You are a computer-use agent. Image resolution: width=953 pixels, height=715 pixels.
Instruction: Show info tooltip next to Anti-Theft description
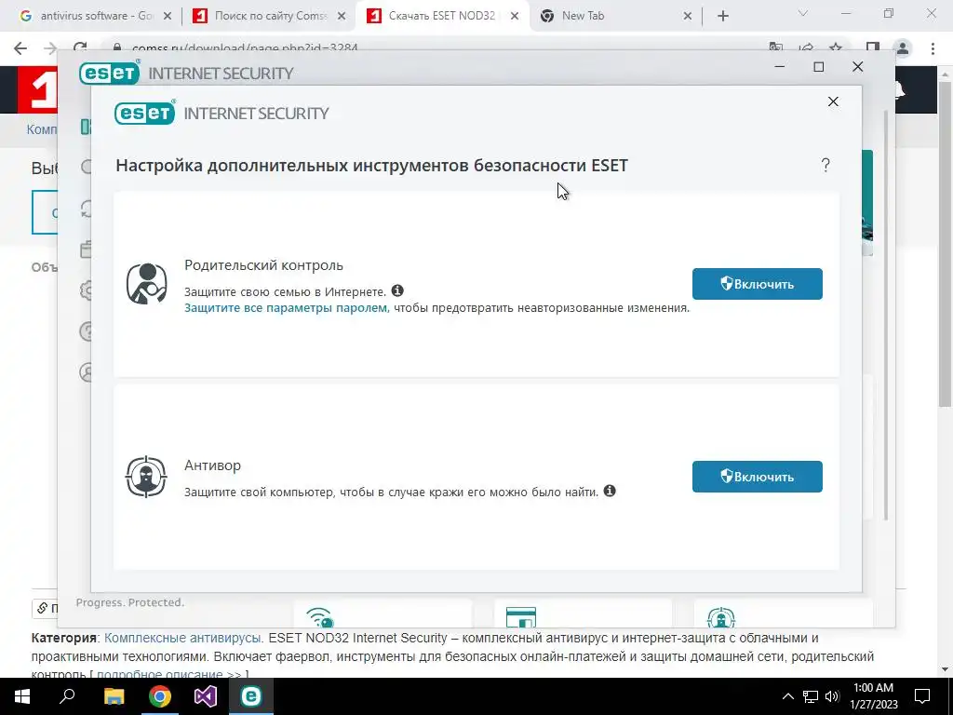(610, 491)
